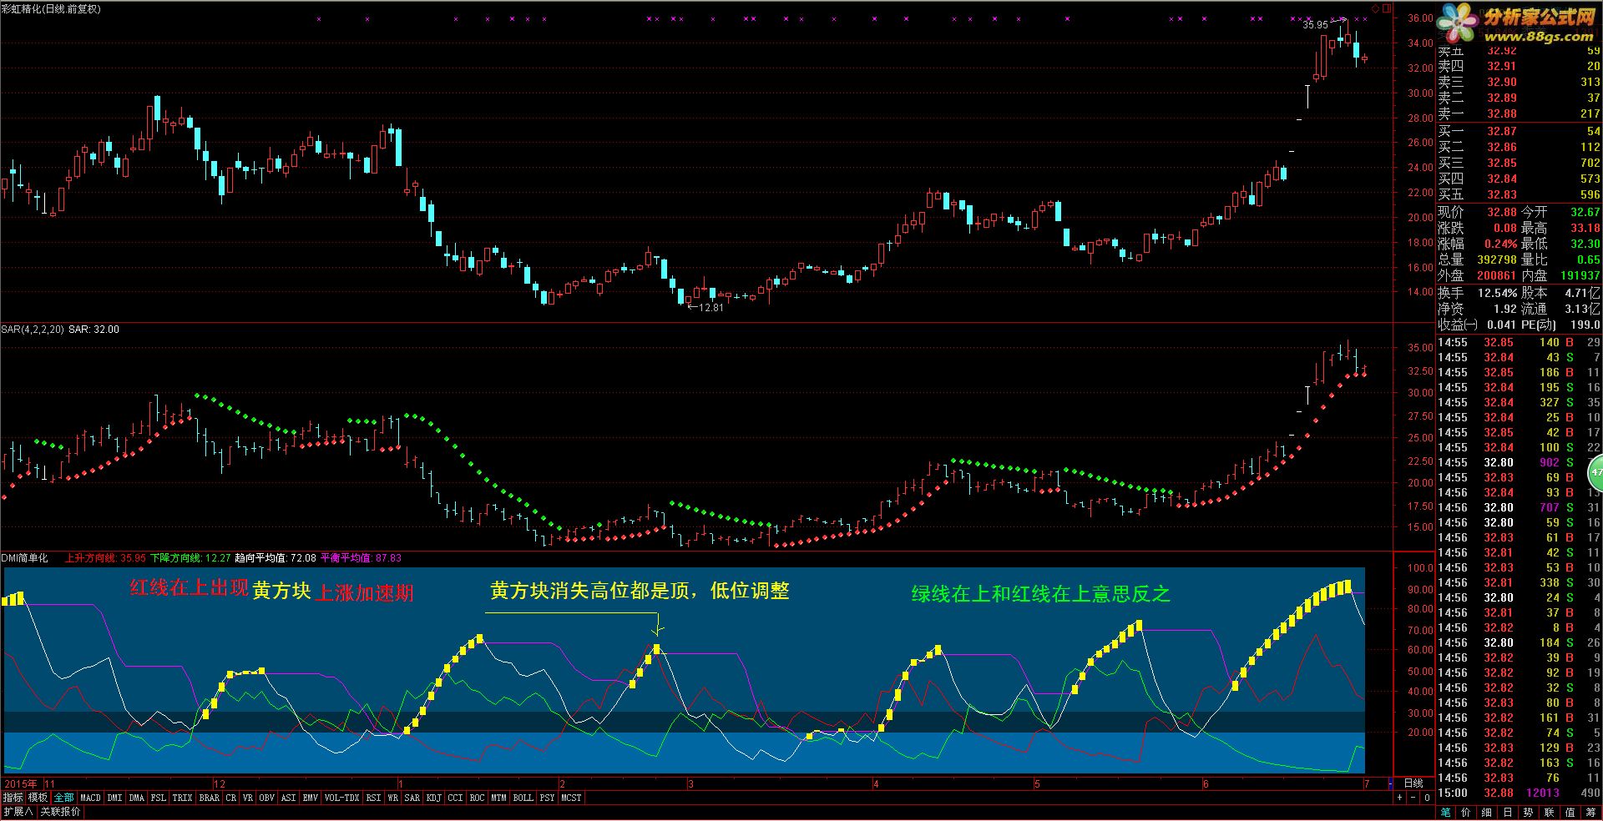
Task: Select the CR indicator
Action: pyautogui.click(x=231, y=798)
